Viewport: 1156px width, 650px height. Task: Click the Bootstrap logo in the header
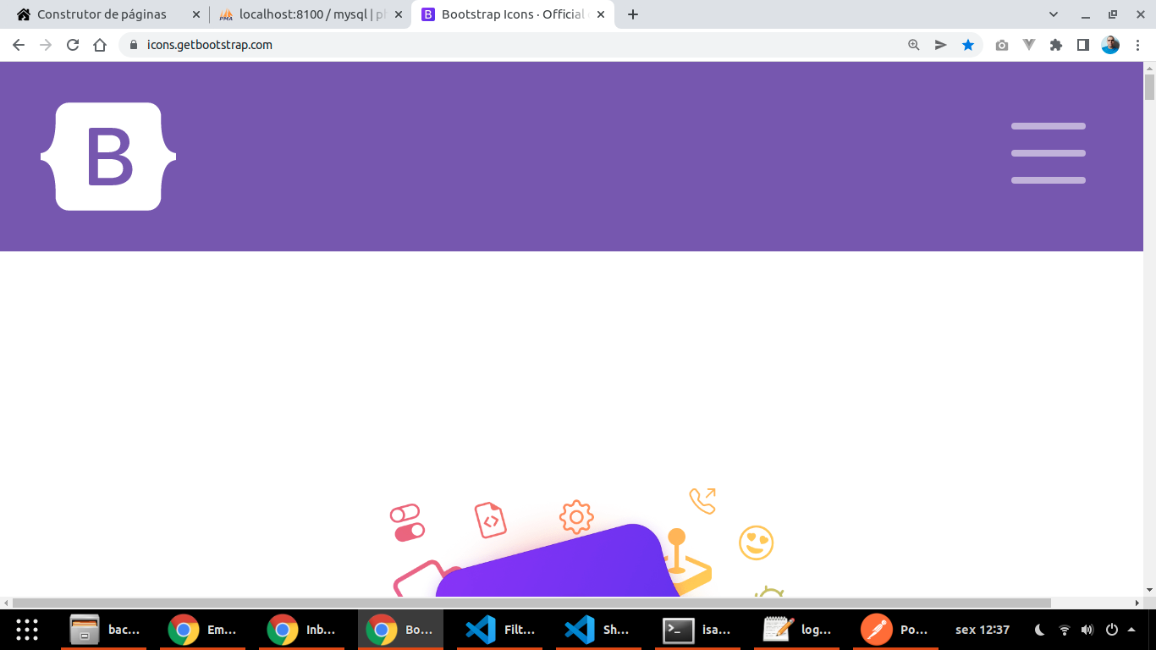pos(107,156)
